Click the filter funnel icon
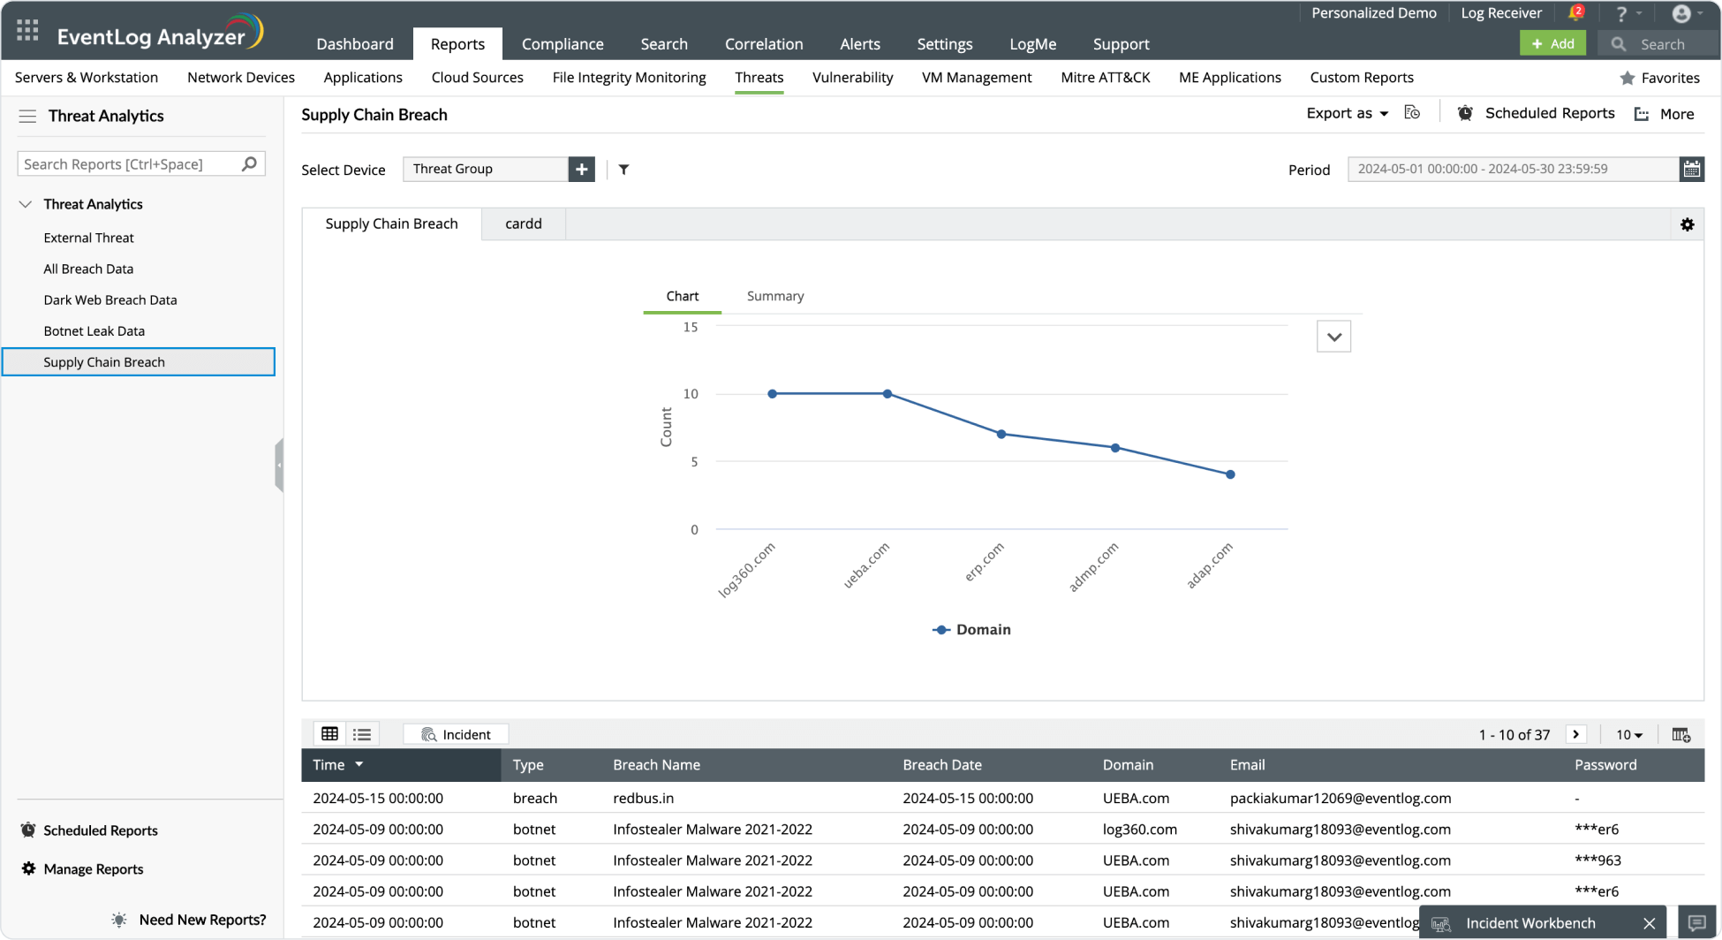Image resolution: width=1722 pixels, height=940 pixels. click(x=623, y=170)
